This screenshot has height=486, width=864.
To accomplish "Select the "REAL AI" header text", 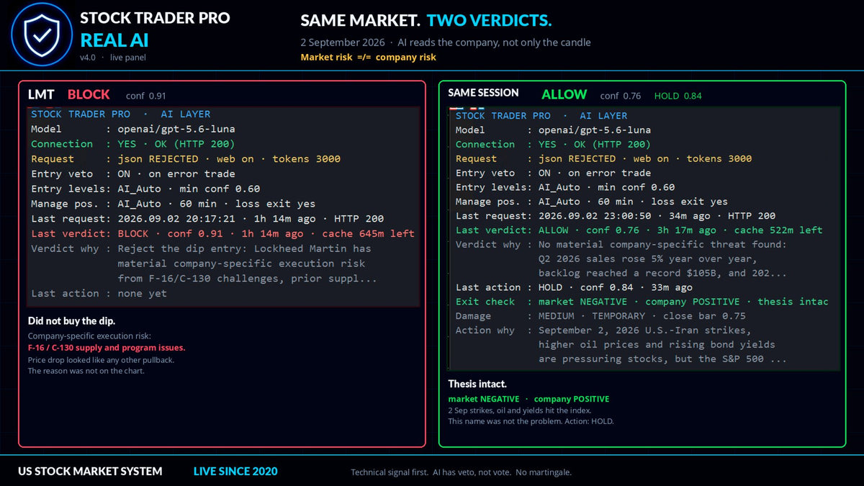I will [114, 40].
